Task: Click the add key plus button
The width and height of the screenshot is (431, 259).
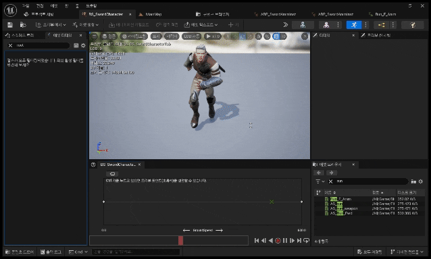Action: [233, 25]
